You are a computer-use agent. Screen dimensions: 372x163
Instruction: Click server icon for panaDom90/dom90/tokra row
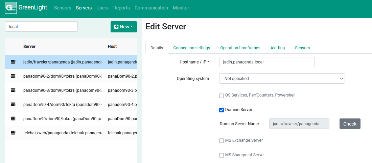[x=13, y=118]
